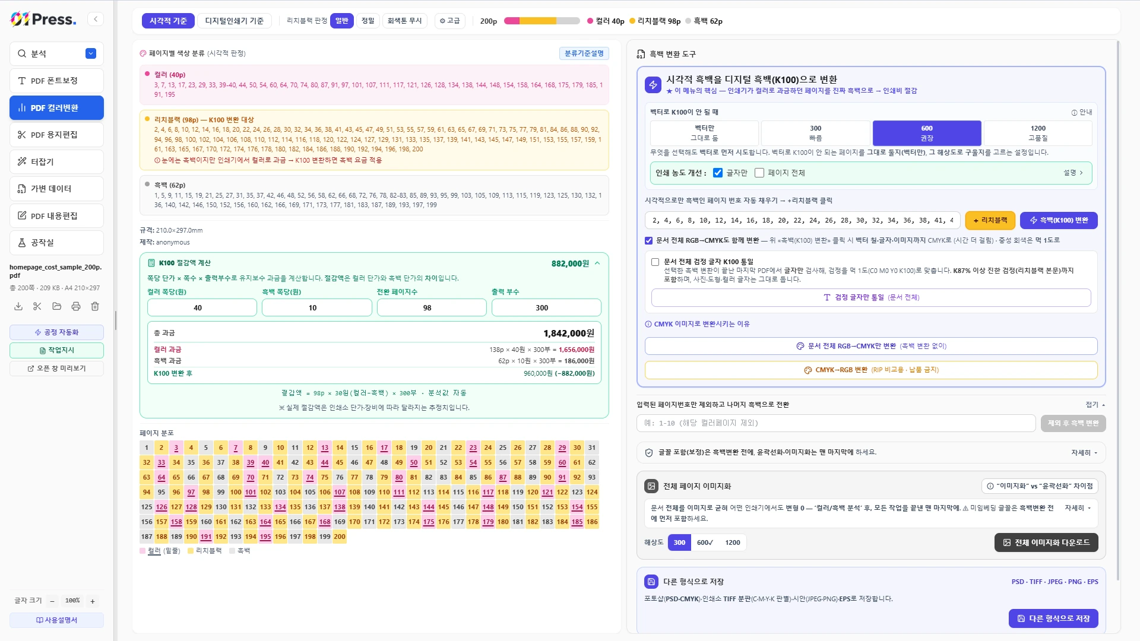Click the scissors icon under the file info
Screen dimensions: 1140x641
pyautogui.click(x=37, y=306)
